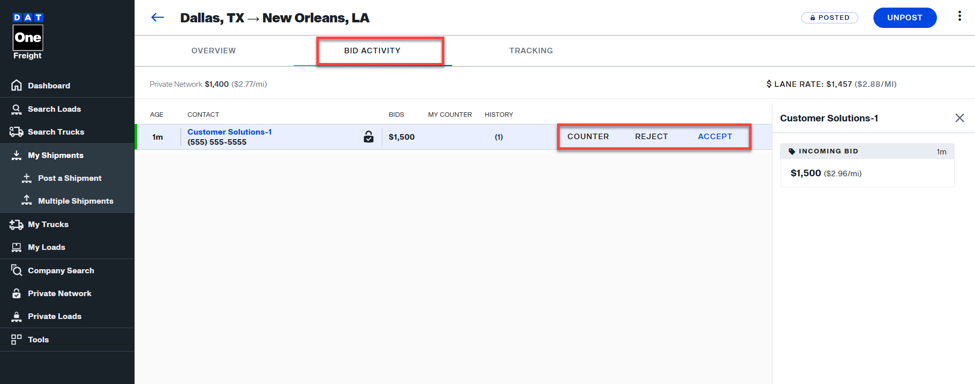Click the Search Trucks truck icon
The image size is (975, 384).
point(16,132)
